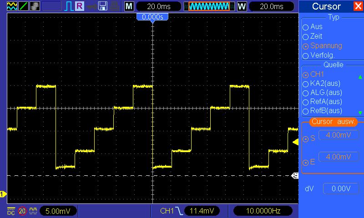Click the CH1 ground level marker 1
Screen dimensions: 364x218
(3, 194)
